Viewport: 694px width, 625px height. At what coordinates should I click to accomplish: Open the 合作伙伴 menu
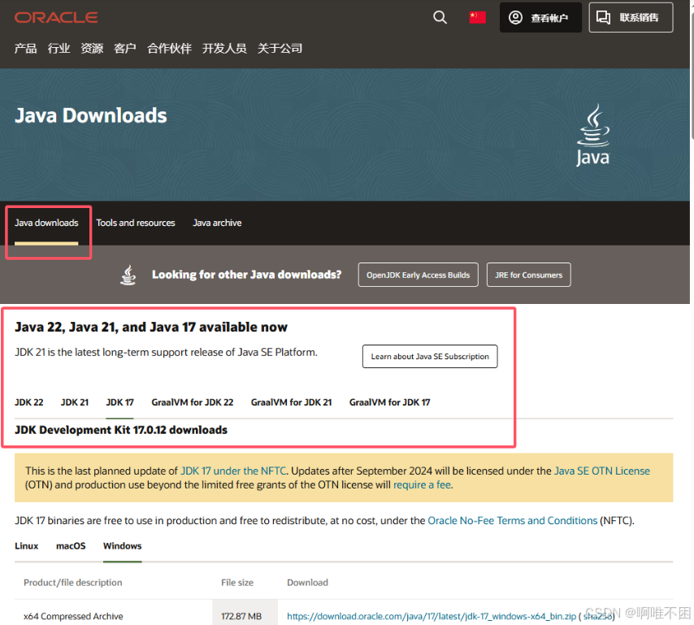[x=170, y=48]
